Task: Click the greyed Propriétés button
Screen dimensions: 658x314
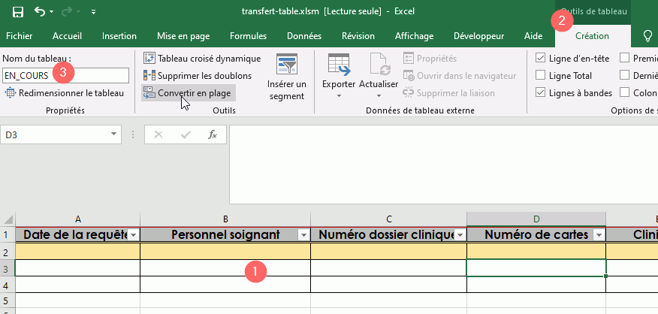Action: [430, 59]
